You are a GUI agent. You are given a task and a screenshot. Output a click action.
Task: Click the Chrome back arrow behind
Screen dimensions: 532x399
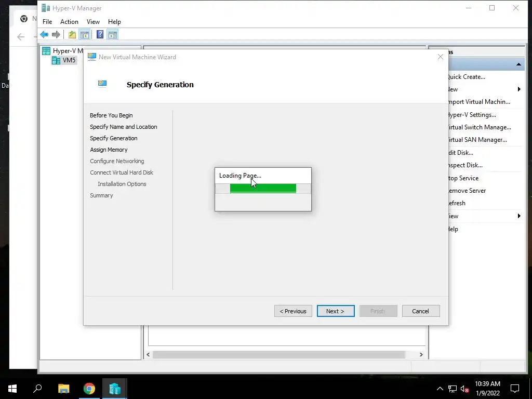pos(21,37)
